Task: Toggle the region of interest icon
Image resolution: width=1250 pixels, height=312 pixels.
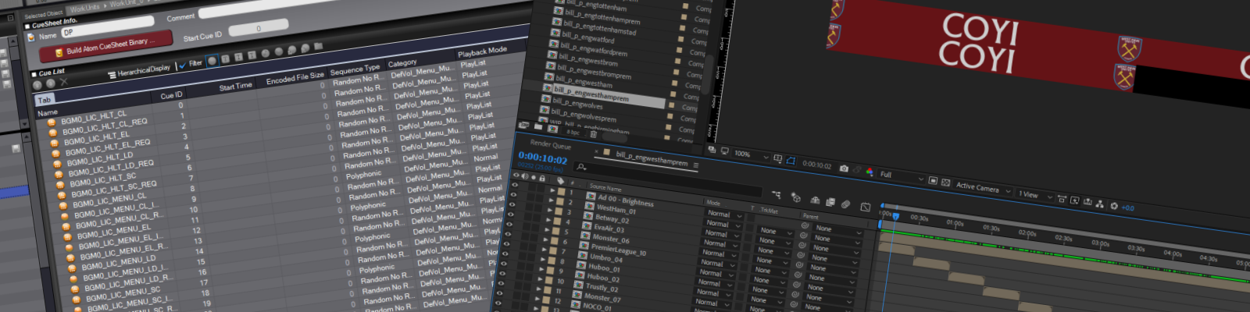Action: tap(791, 160)
